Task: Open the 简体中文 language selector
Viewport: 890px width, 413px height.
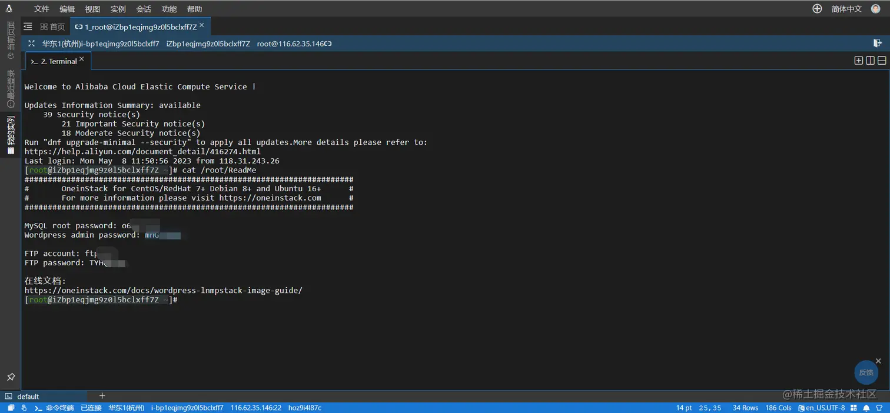Action: 846,9
